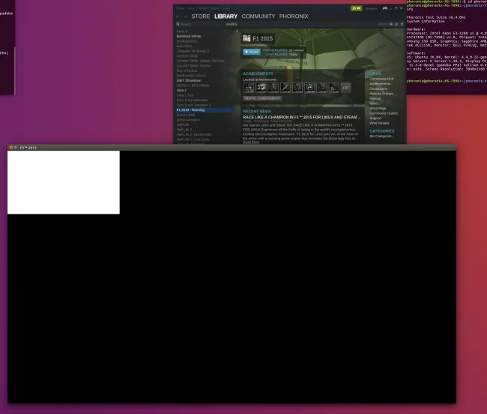Open the Manual link
487x414 pixels.
375,98
